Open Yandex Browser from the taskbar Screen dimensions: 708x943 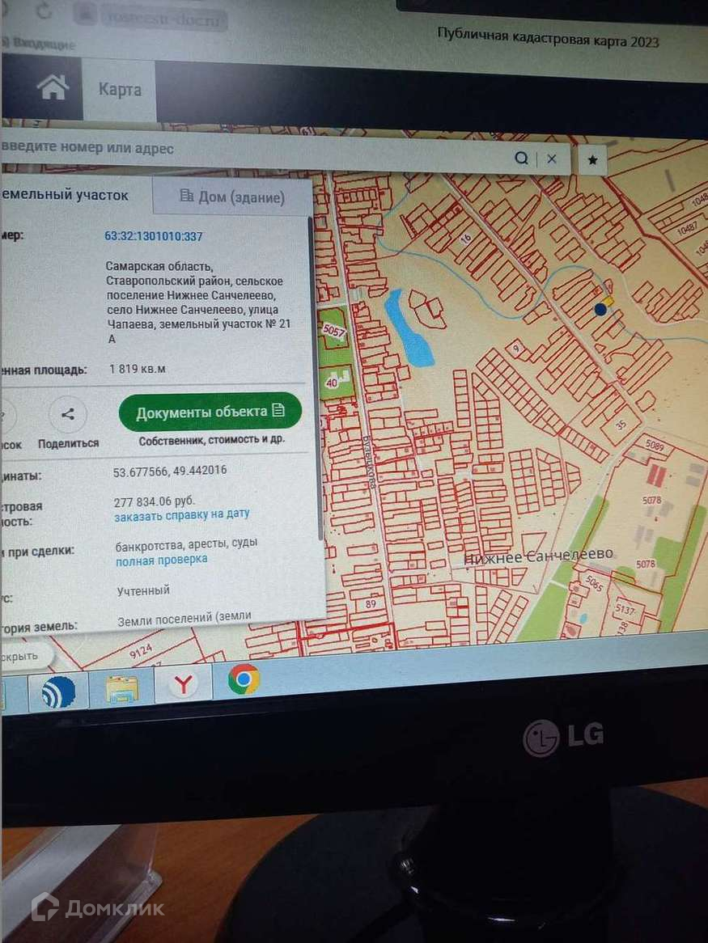tap(183, 685)
